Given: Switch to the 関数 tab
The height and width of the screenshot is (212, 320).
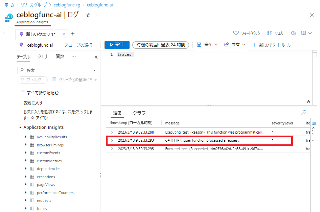Looking at the screenshot, I should pyautogui.click(x=60, y=56).
